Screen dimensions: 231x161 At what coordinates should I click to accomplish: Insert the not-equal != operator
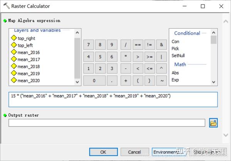pos(149,45)
